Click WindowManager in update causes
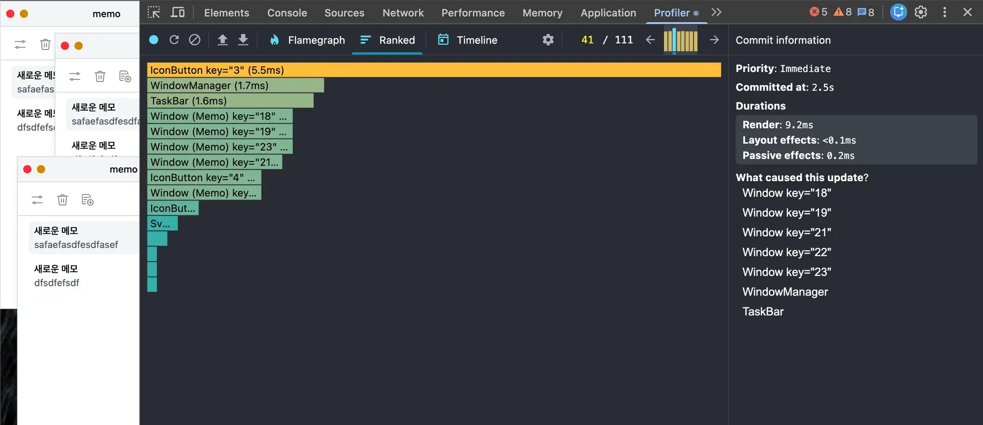Image resolution: width=983 pixels, height=425 pixels. click(x=785, y=292)
